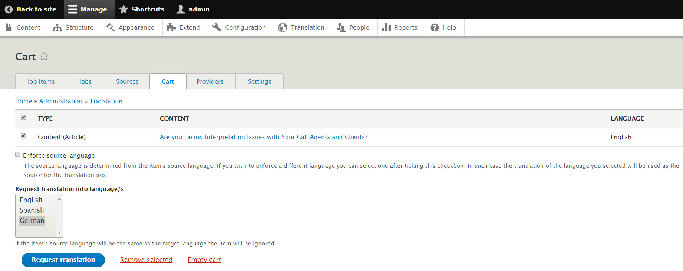
Task: Click the Shortcuts star icon in toolbar
Action: (123, 9)
